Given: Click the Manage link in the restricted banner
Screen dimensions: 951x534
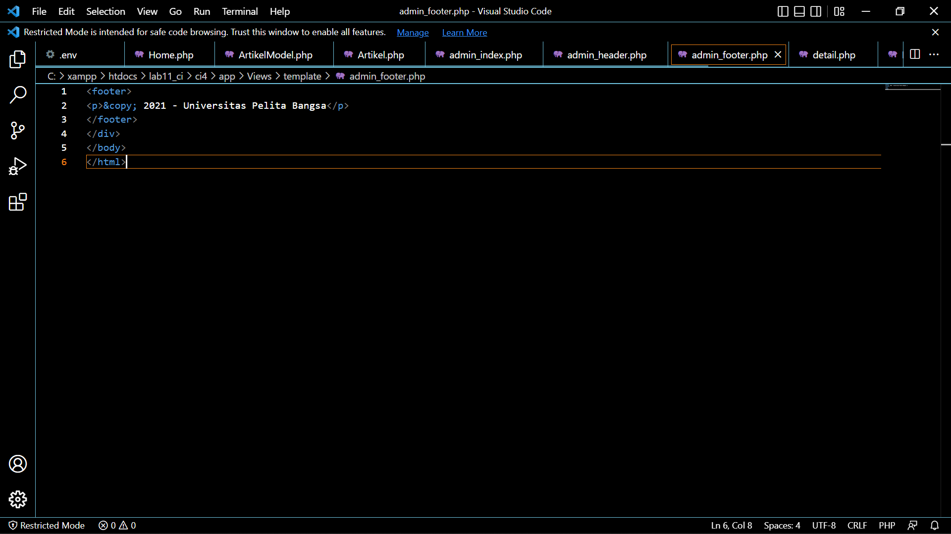Looking at the screenshot, I should [413, 33].
